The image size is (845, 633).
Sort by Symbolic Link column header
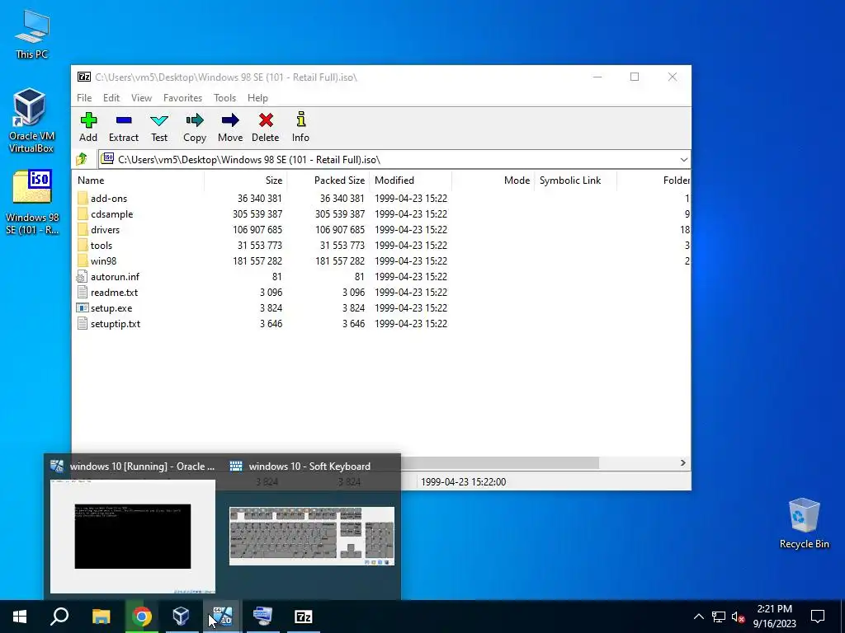575,181
